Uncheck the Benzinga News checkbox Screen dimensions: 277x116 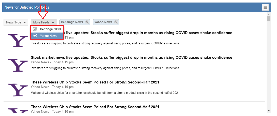point(35,29)
